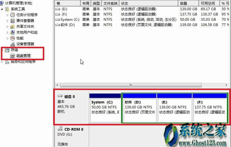Click the 任务计划程序 clock icon
This screenshot has height=147, width=231.
(x=13, y=15)
